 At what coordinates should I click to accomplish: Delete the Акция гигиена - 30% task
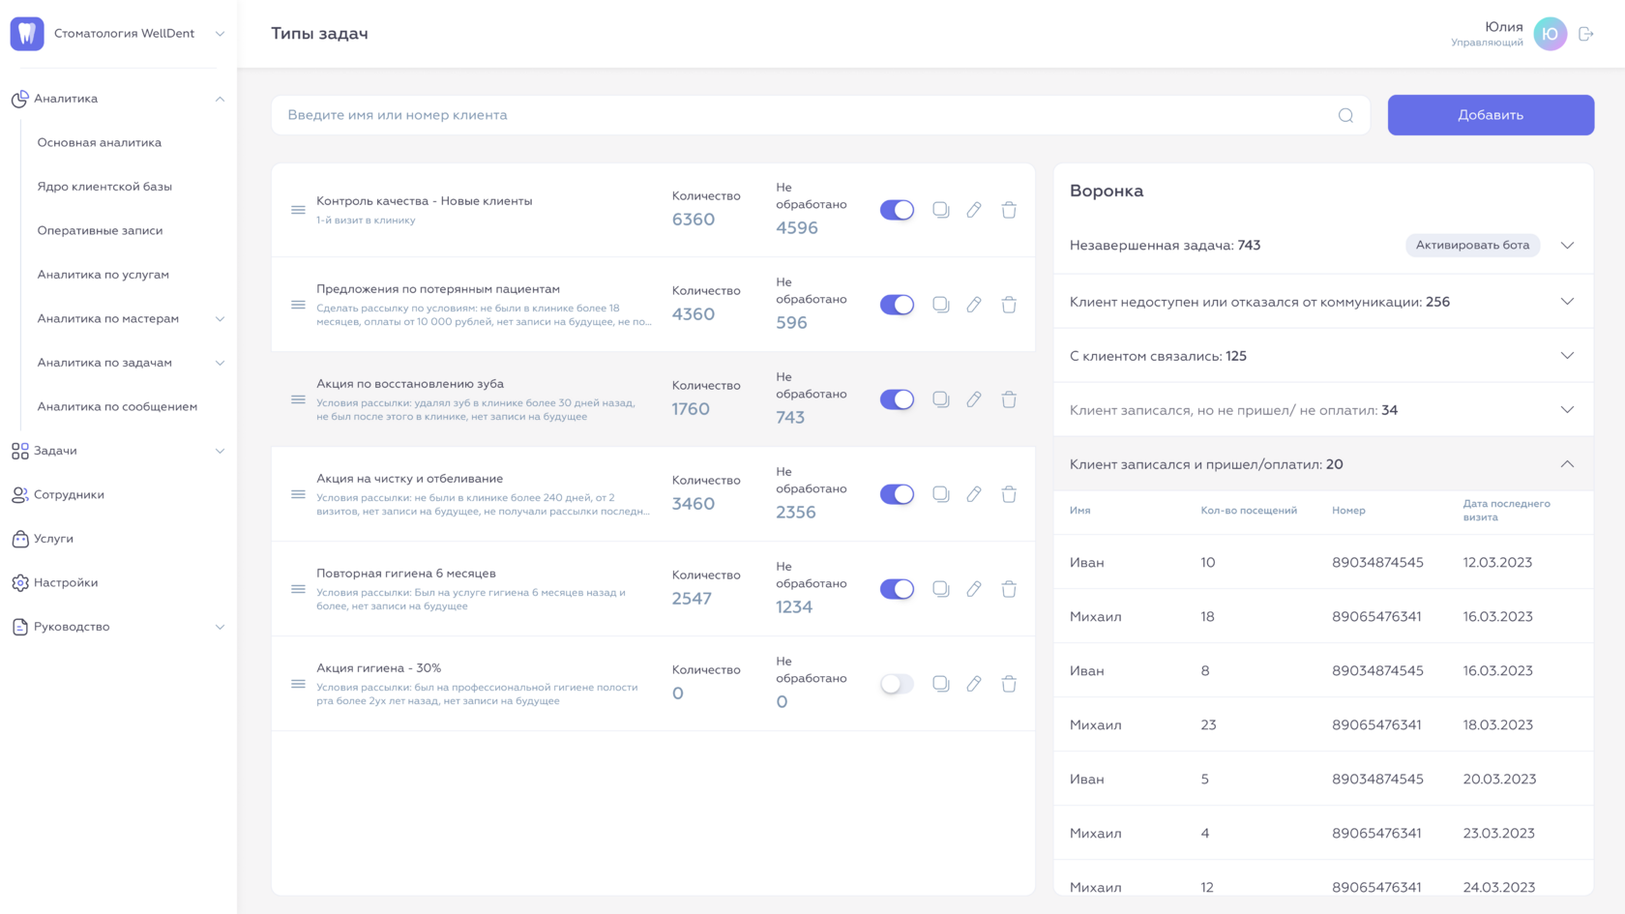(x=1009, y=684)
